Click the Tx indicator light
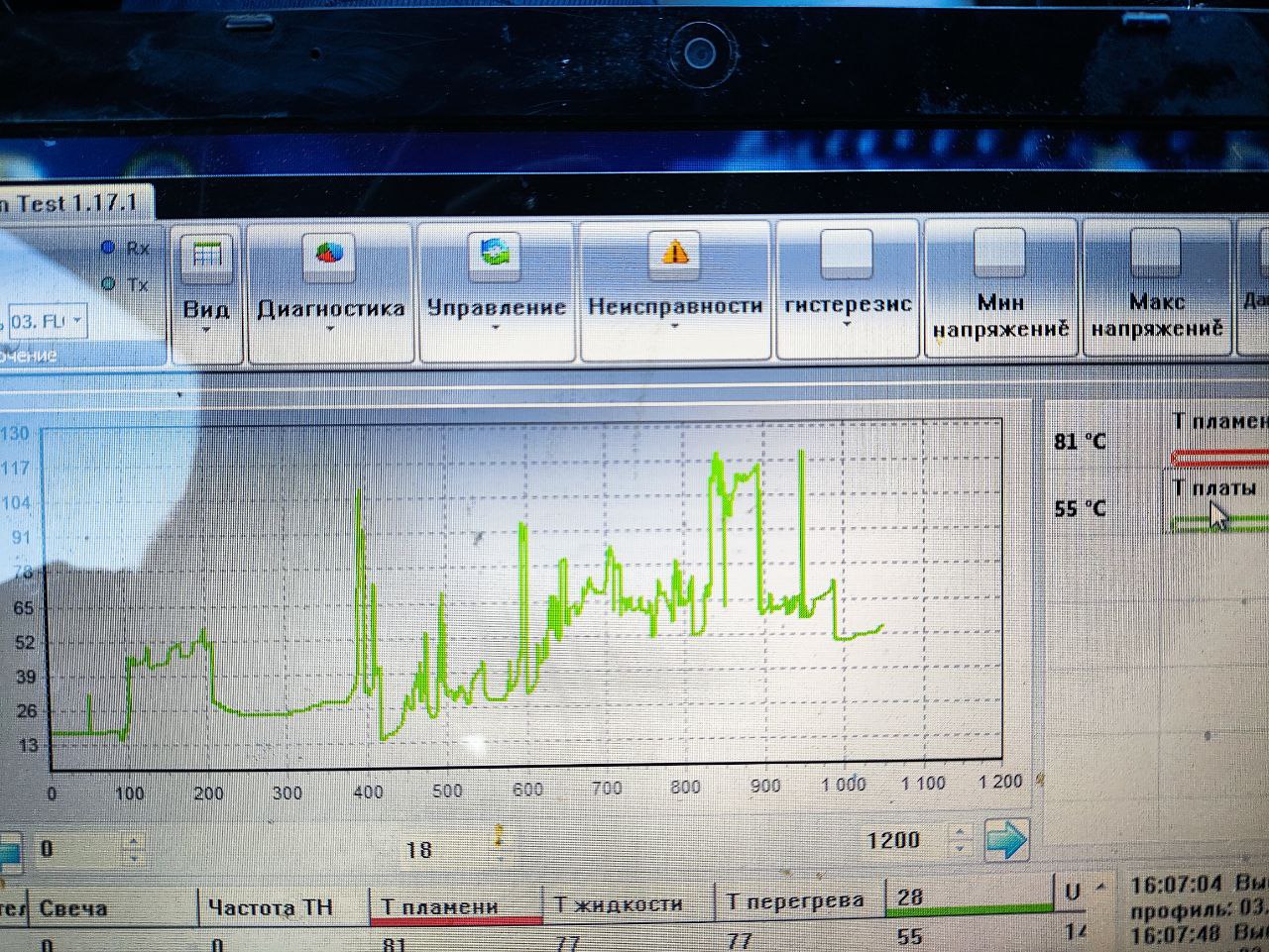The width and height of the screenshot is (1269, 952). tap(109, 284)
